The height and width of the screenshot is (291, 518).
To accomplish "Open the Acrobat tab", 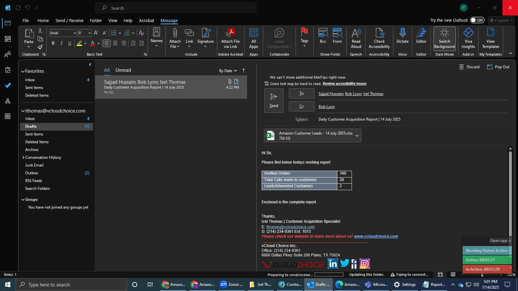I will 147,20.
